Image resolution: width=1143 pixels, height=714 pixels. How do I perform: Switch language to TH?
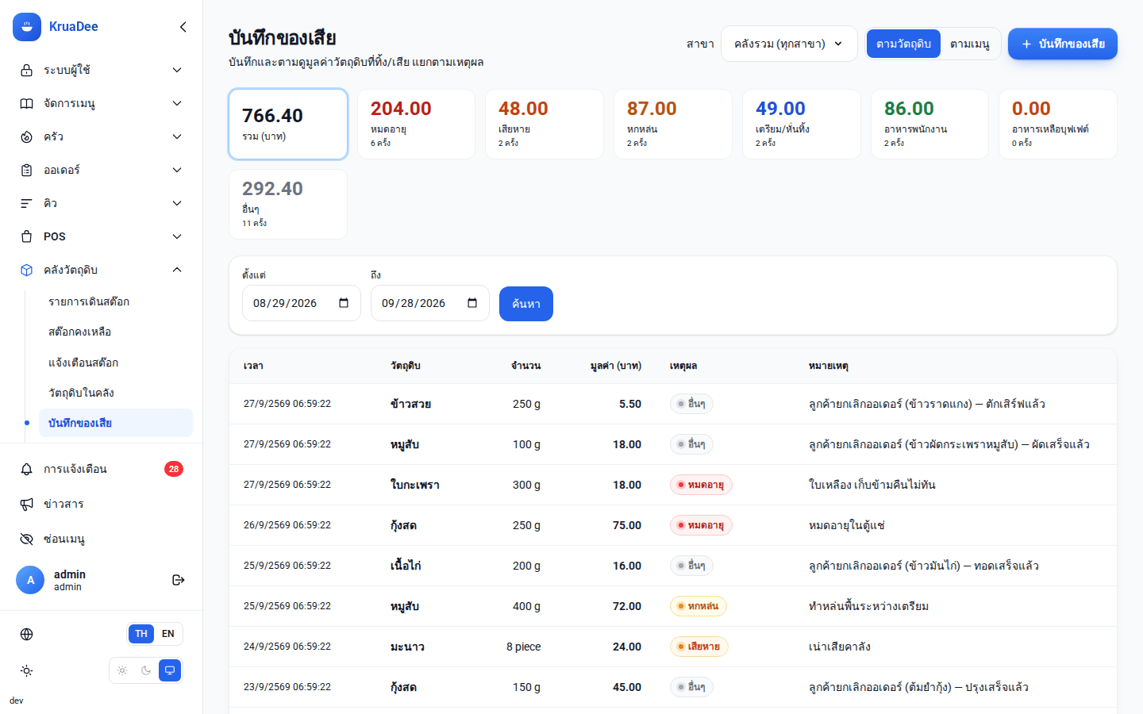[141, 634]
